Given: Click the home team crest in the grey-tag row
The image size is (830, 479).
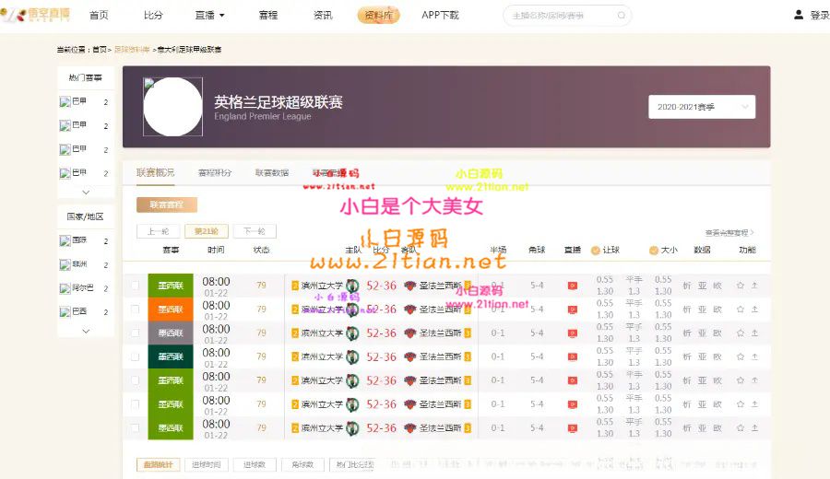Looking at the screenshot, I should (352, 333).
